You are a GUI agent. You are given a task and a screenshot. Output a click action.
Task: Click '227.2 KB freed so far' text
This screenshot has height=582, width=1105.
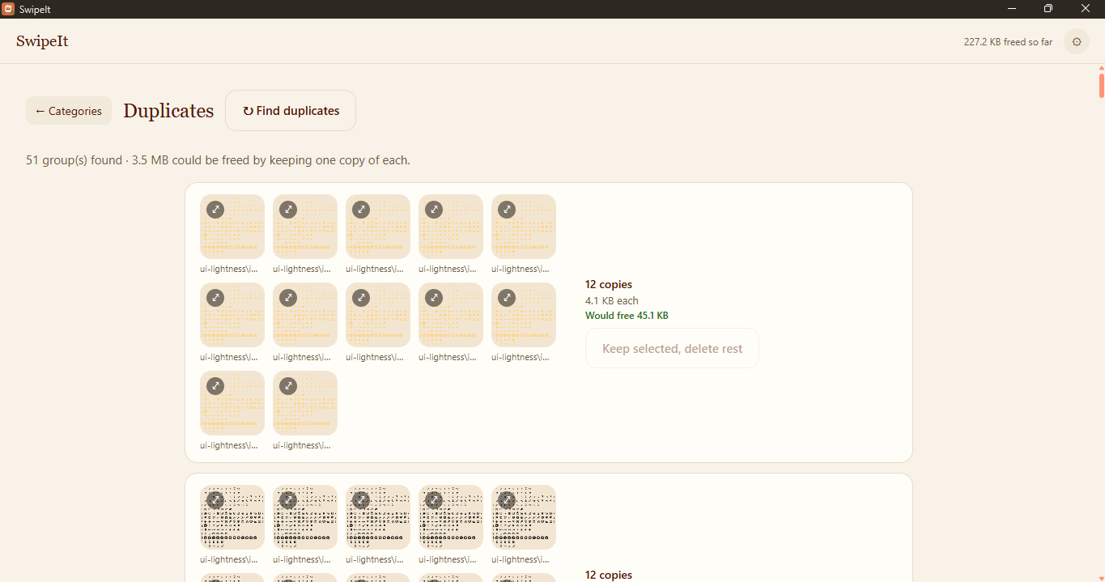pyautogui.click(x=1008, y=42)
